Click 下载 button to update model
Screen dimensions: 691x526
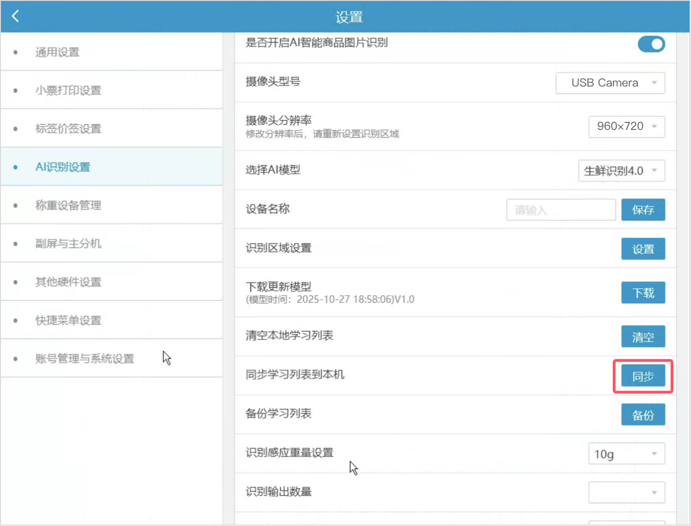click(x=643, y=293)
